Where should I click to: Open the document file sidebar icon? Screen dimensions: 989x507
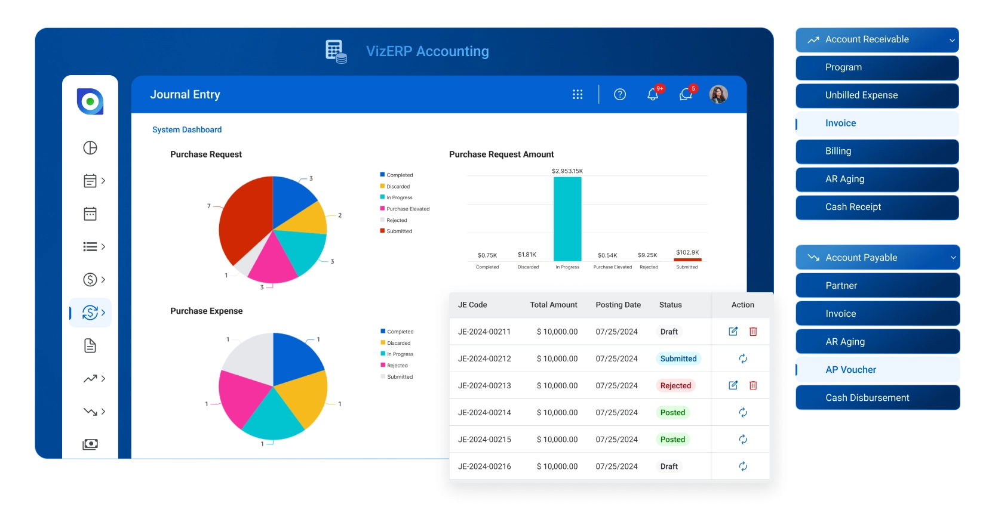90,345
